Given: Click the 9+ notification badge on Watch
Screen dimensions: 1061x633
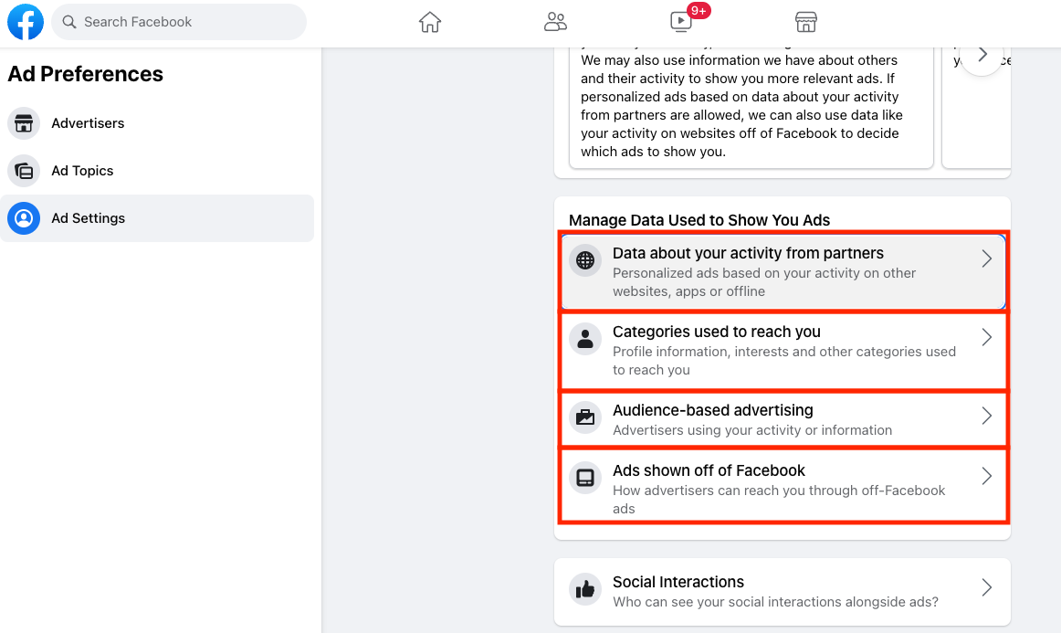Looking at the screenshot, I should click(699, 11).
